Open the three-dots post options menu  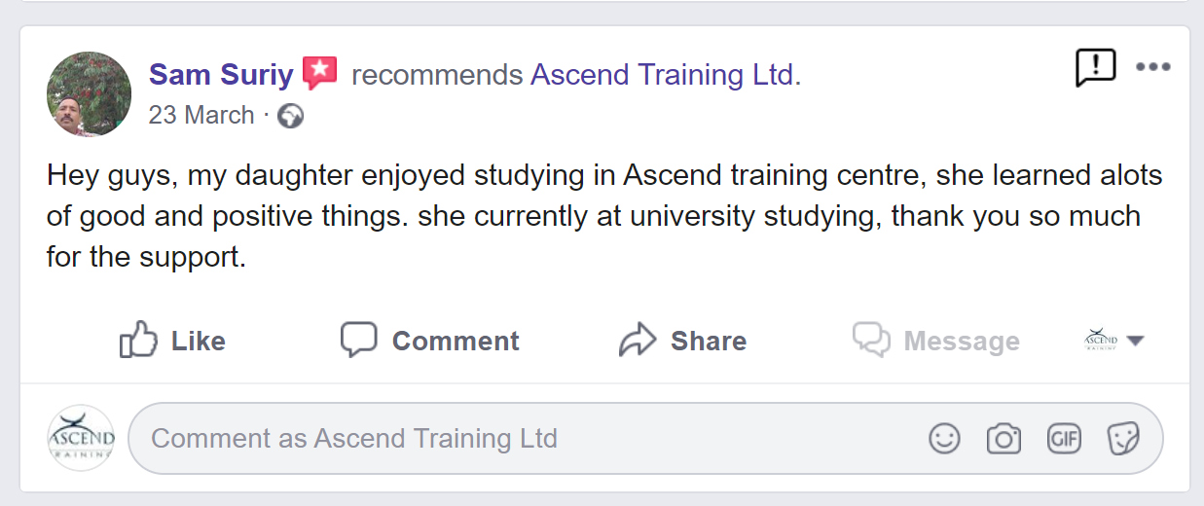pyautogui.click(x=1153, y=68)
